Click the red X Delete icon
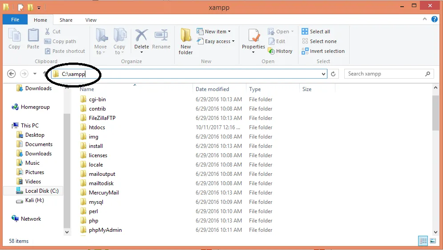Viewport: 443px width, 250px height. click(141, 35)
